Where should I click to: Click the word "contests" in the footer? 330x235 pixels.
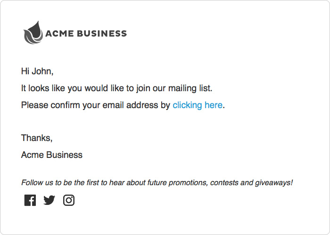pyautogui.click(x=224, y=182)
